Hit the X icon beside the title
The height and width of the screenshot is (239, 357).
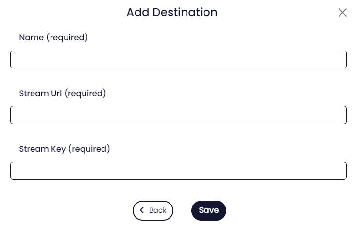tap(342, 13)
